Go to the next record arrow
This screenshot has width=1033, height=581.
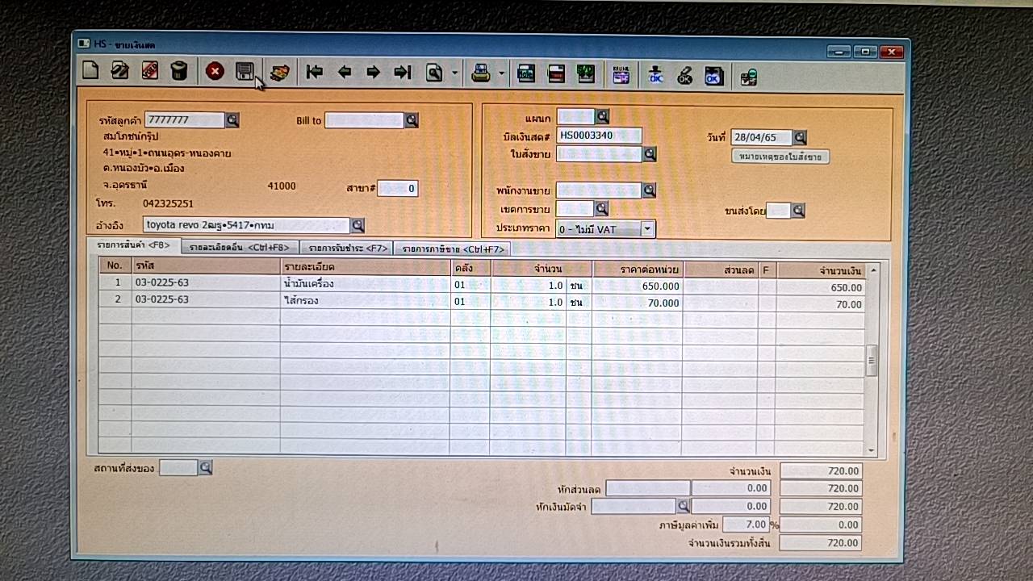(x=373, y=73)
